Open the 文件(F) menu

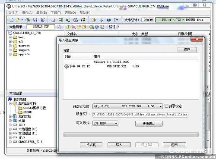coord(13,13)
